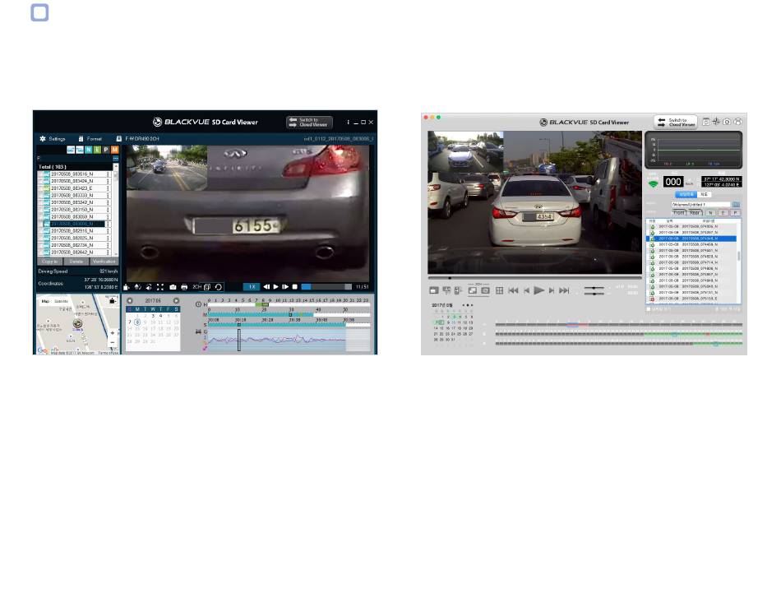Click the print icon under Windows video
The height and width of the screenshot is (607, 781).
[x=184, y=287]
